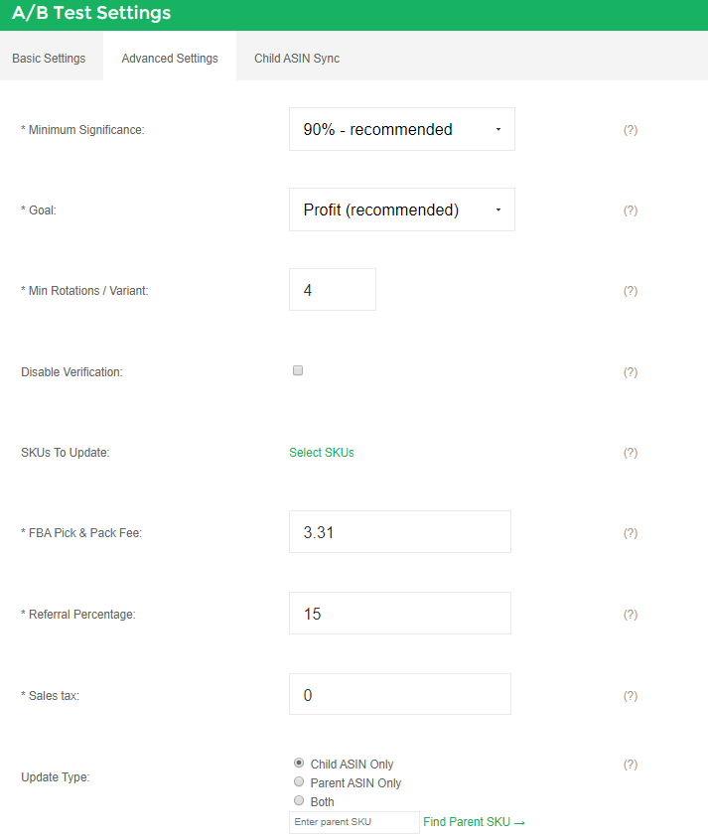Follow the Find Parent SKU link

474,822
